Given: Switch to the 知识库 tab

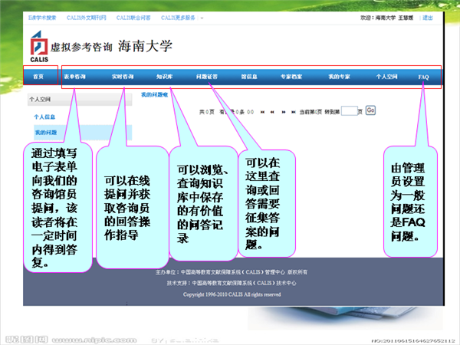Looking at the screenshot, I should (164, 77).
